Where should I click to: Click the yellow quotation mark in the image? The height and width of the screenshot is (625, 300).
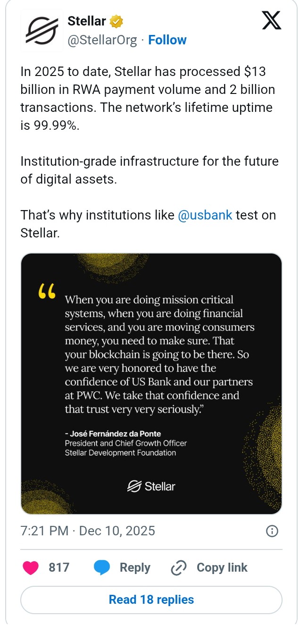pyautogui.click(x=47, y=291)
